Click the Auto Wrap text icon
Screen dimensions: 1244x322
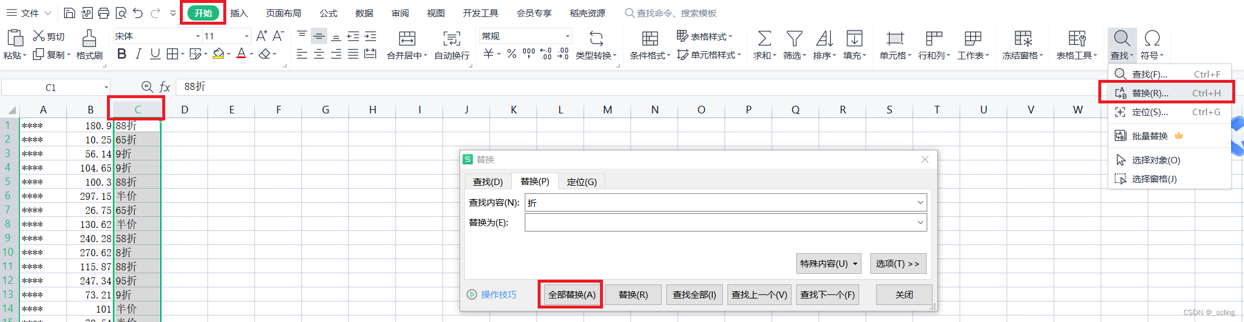tap(452, 39)
